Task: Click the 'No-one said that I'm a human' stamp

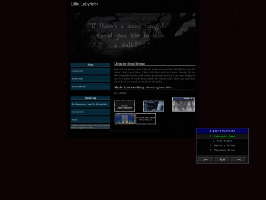Action: coord(146,119)
